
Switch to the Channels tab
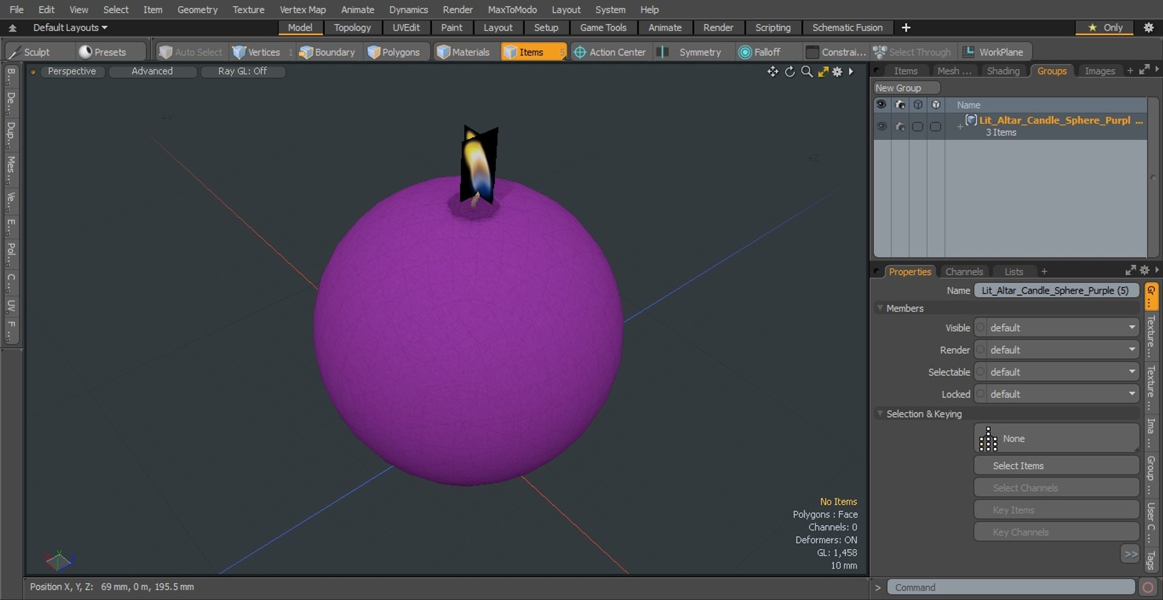click(x=964, y=272)
